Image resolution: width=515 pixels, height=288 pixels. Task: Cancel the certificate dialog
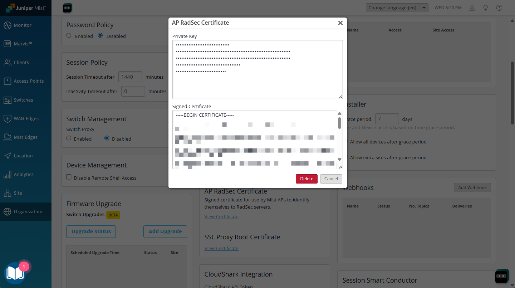331,179
